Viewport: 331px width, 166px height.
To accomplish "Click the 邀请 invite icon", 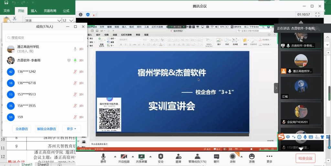I will [178, 156].
